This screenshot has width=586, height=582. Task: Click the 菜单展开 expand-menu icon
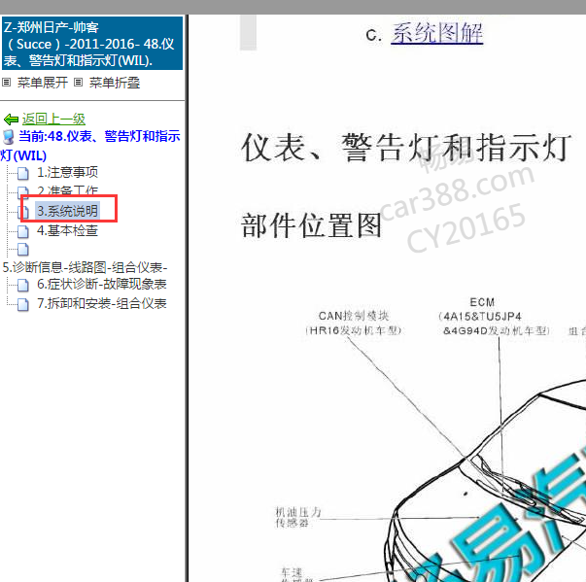pos(7,83)
